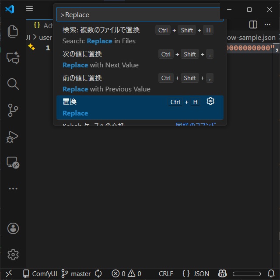
Task: Expand additional views with the ellipsis
Action: [13, 189]
